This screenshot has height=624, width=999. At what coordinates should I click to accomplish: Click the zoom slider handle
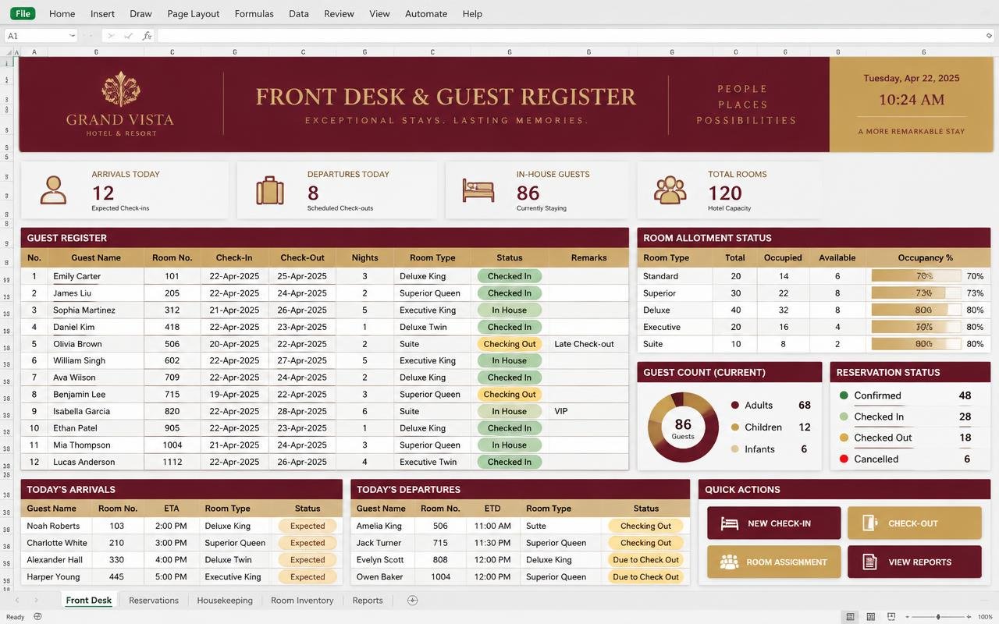pos(938,617)
